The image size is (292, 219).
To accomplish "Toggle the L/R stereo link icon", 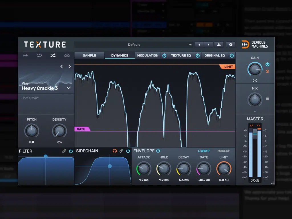I will pyautogui.click(x=204, y=151).
